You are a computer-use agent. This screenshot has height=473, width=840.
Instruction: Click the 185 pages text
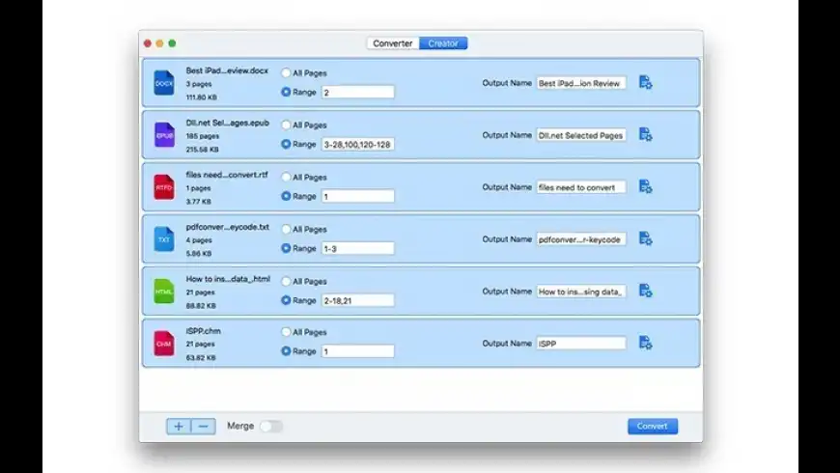[x=203, y=136]
